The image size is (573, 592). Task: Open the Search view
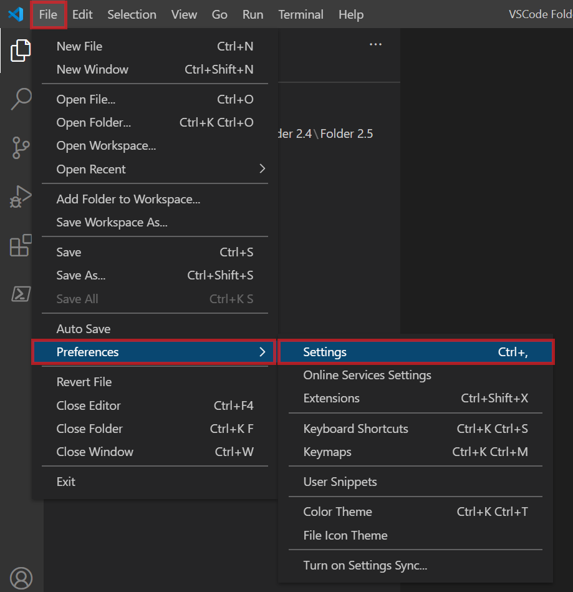coord(21,99)
